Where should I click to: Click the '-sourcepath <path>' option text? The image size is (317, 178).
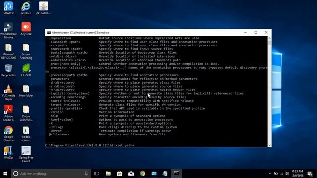point(65,49)
